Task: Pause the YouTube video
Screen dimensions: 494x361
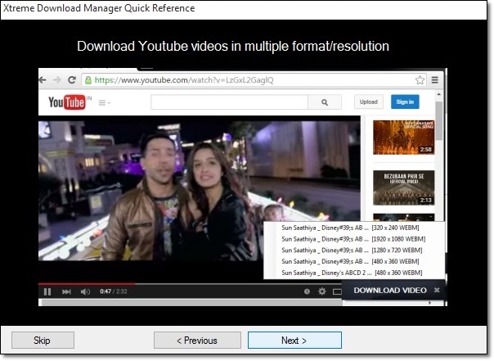Action: pyautogui.click(x=47, y=291)
